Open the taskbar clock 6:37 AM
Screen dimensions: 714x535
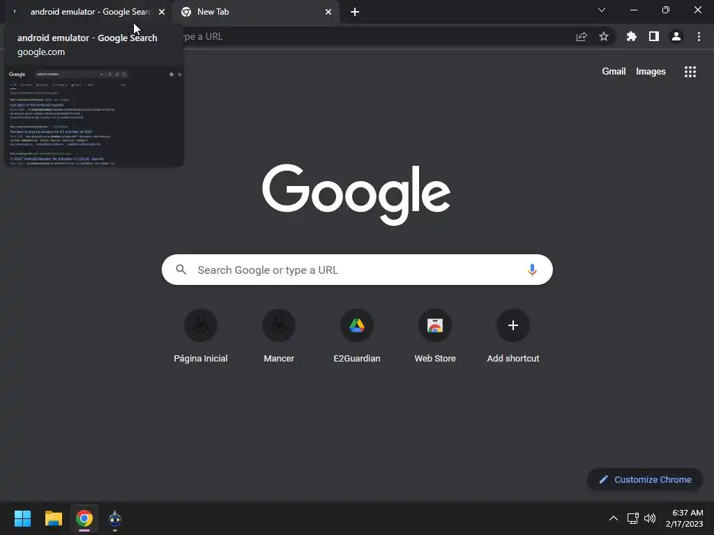(685, 518)
